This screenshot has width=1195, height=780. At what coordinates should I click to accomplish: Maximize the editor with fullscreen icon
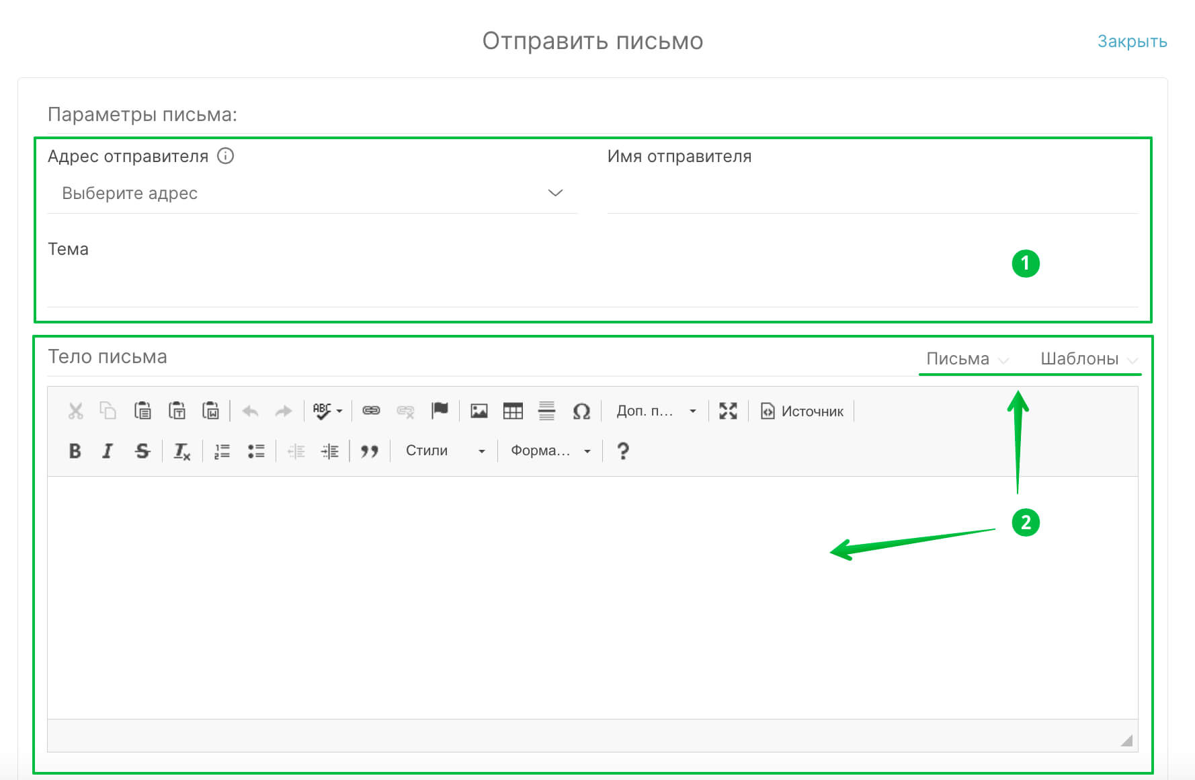pyautogui.click(x=728, y=411)
